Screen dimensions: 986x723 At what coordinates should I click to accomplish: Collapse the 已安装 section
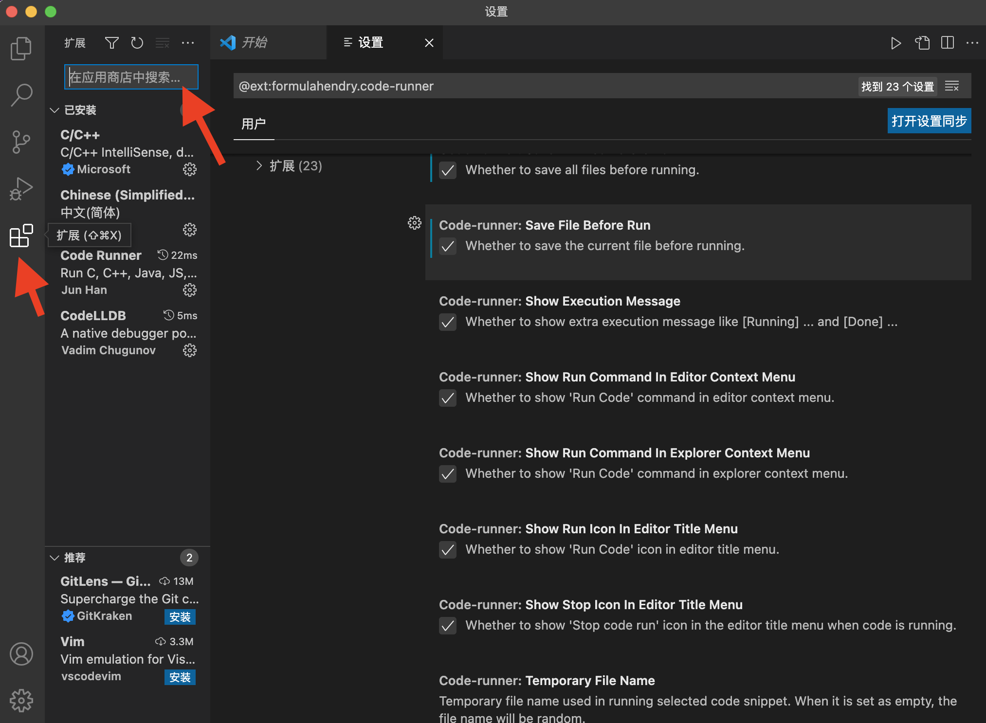point(55,110)
